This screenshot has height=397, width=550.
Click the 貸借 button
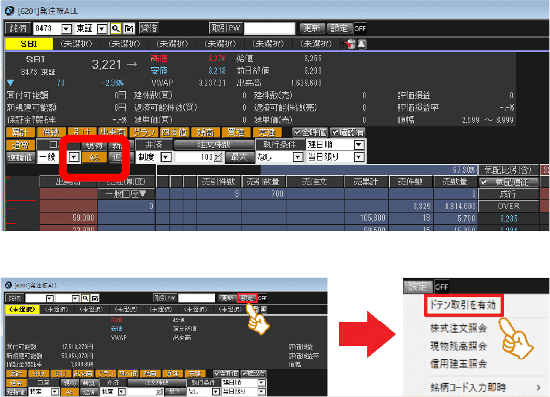pyautogui.click(x=149, y=28)
